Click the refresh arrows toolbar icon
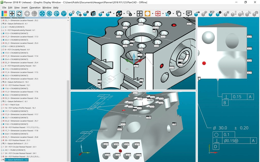260x162 pixels. (19, 13)
